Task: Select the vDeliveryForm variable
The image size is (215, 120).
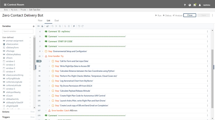Action: (12, 47)
